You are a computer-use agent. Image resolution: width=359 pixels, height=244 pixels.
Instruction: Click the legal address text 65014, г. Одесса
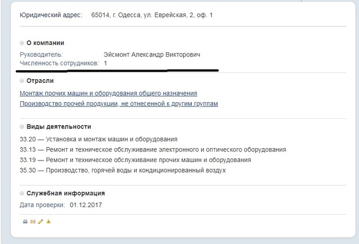pos(152,15)
